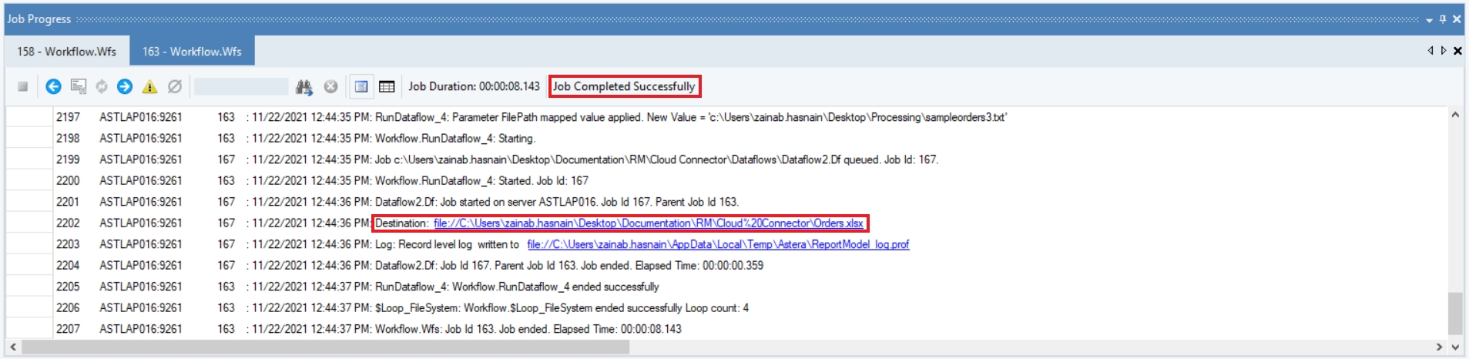1469x359 pixels.
Task: Select log row number 2197
Action: point(68,117)
